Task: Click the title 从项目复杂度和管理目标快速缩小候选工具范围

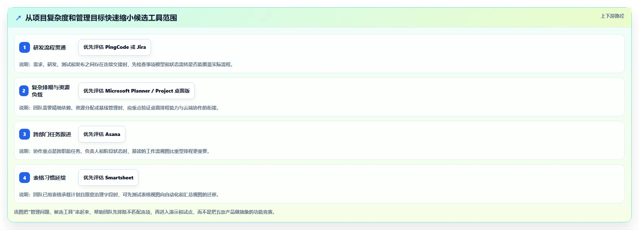Action: point(101,18)
